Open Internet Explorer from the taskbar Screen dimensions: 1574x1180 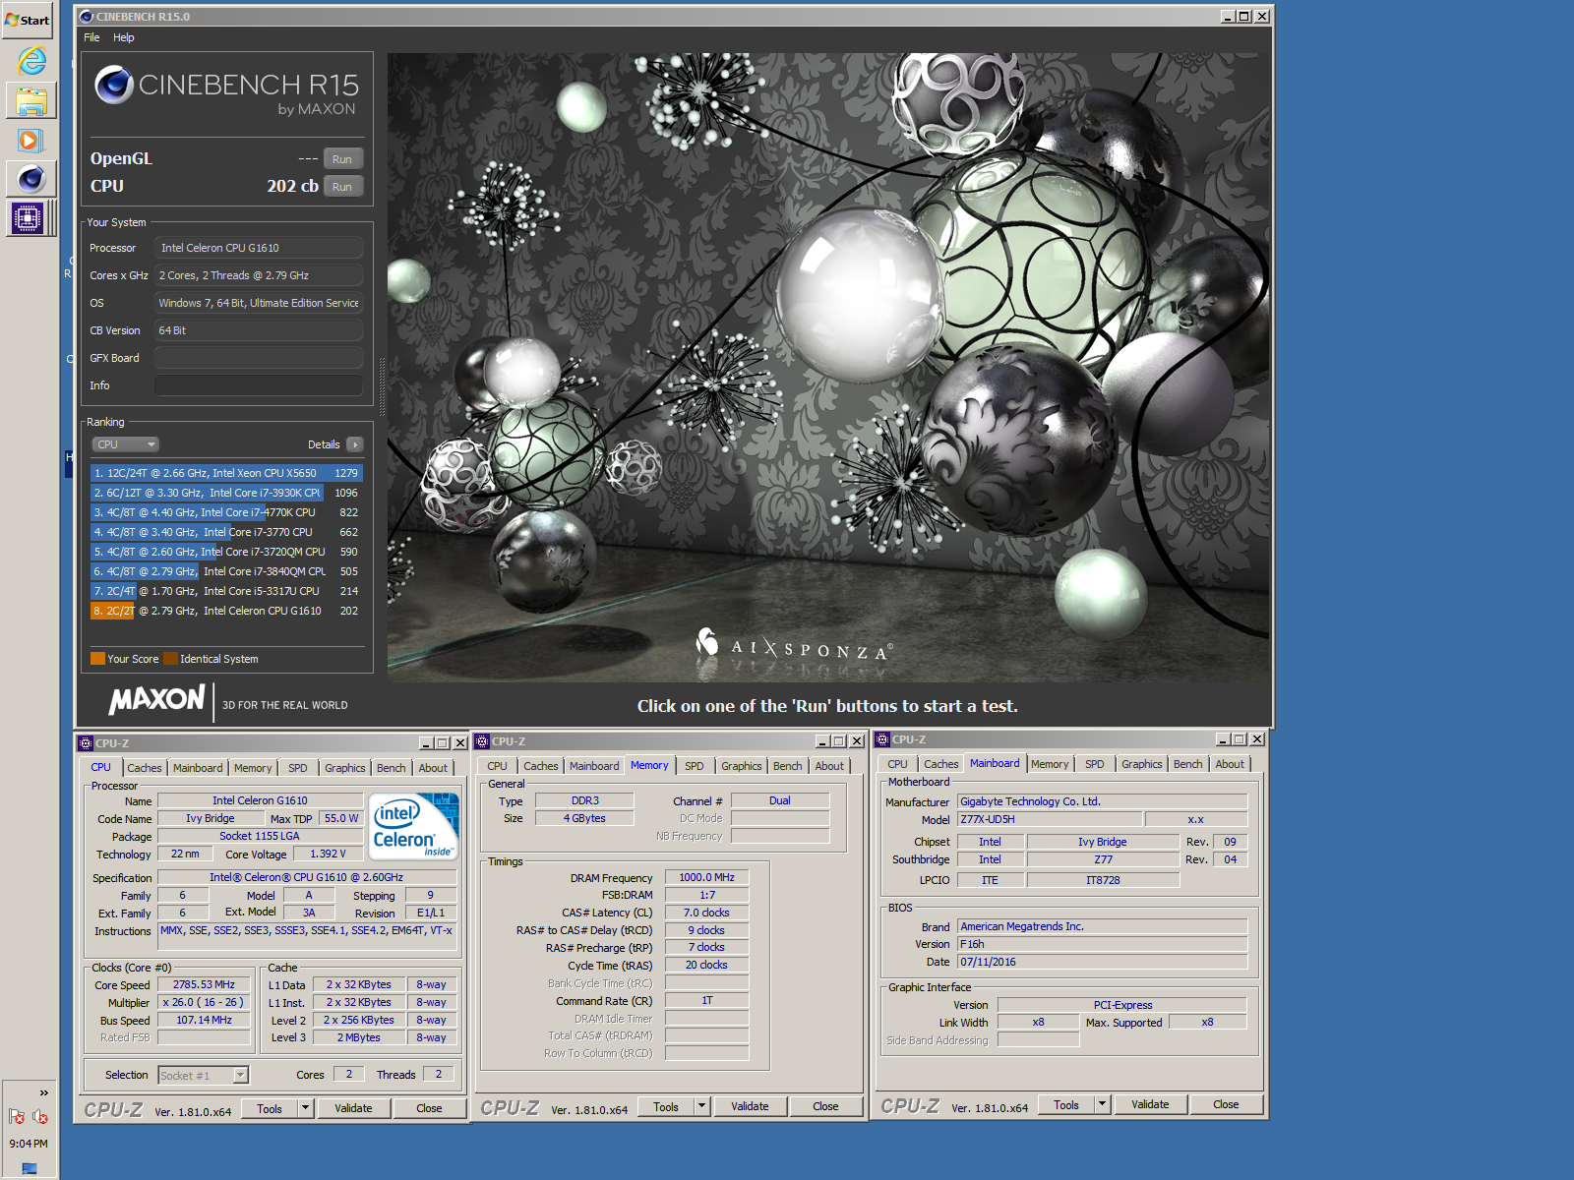pyautogui.click(x=31, y=61)
